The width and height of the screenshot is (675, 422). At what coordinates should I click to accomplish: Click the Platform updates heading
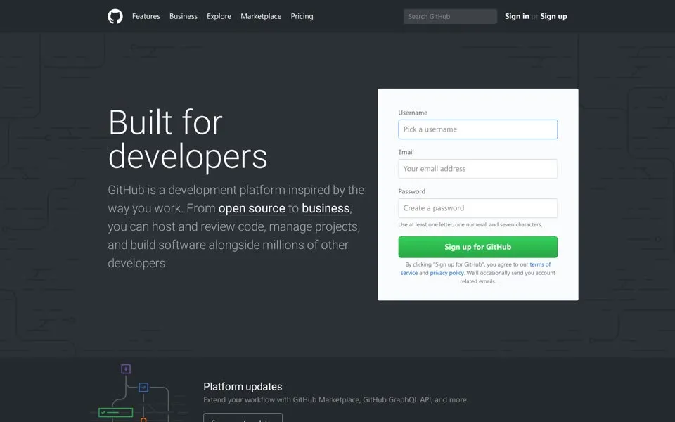pyautogui.click(x=243, y=387)
